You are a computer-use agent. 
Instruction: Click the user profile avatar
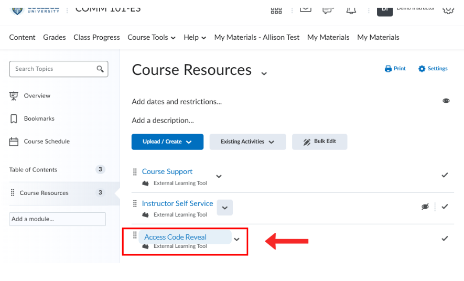pos(385,11)
